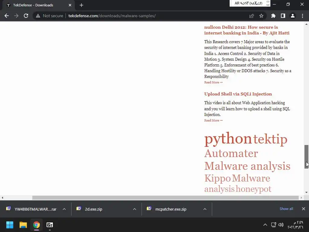Open the Extensions puzzle icon
Screen dimensions: 309x232
[273, 16]
